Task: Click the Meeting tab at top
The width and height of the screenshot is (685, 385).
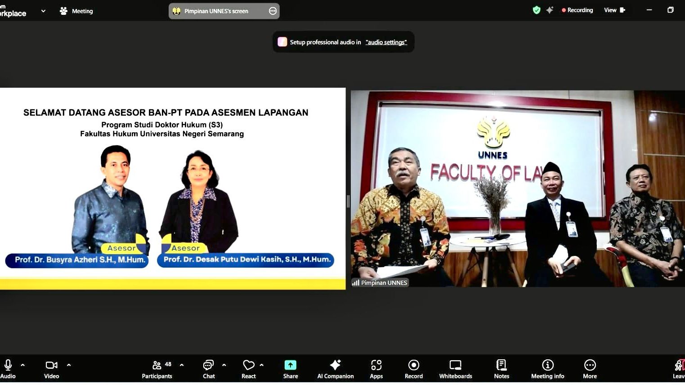Action: click(76, 11)
